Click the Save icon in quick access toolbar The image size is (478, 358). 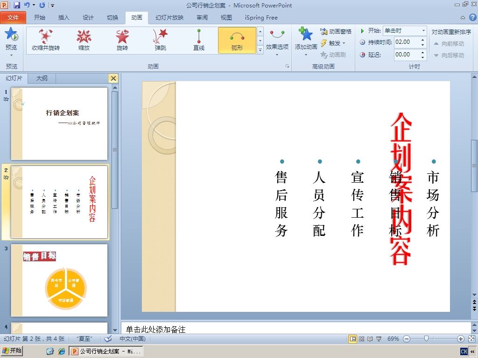point(17,5)
